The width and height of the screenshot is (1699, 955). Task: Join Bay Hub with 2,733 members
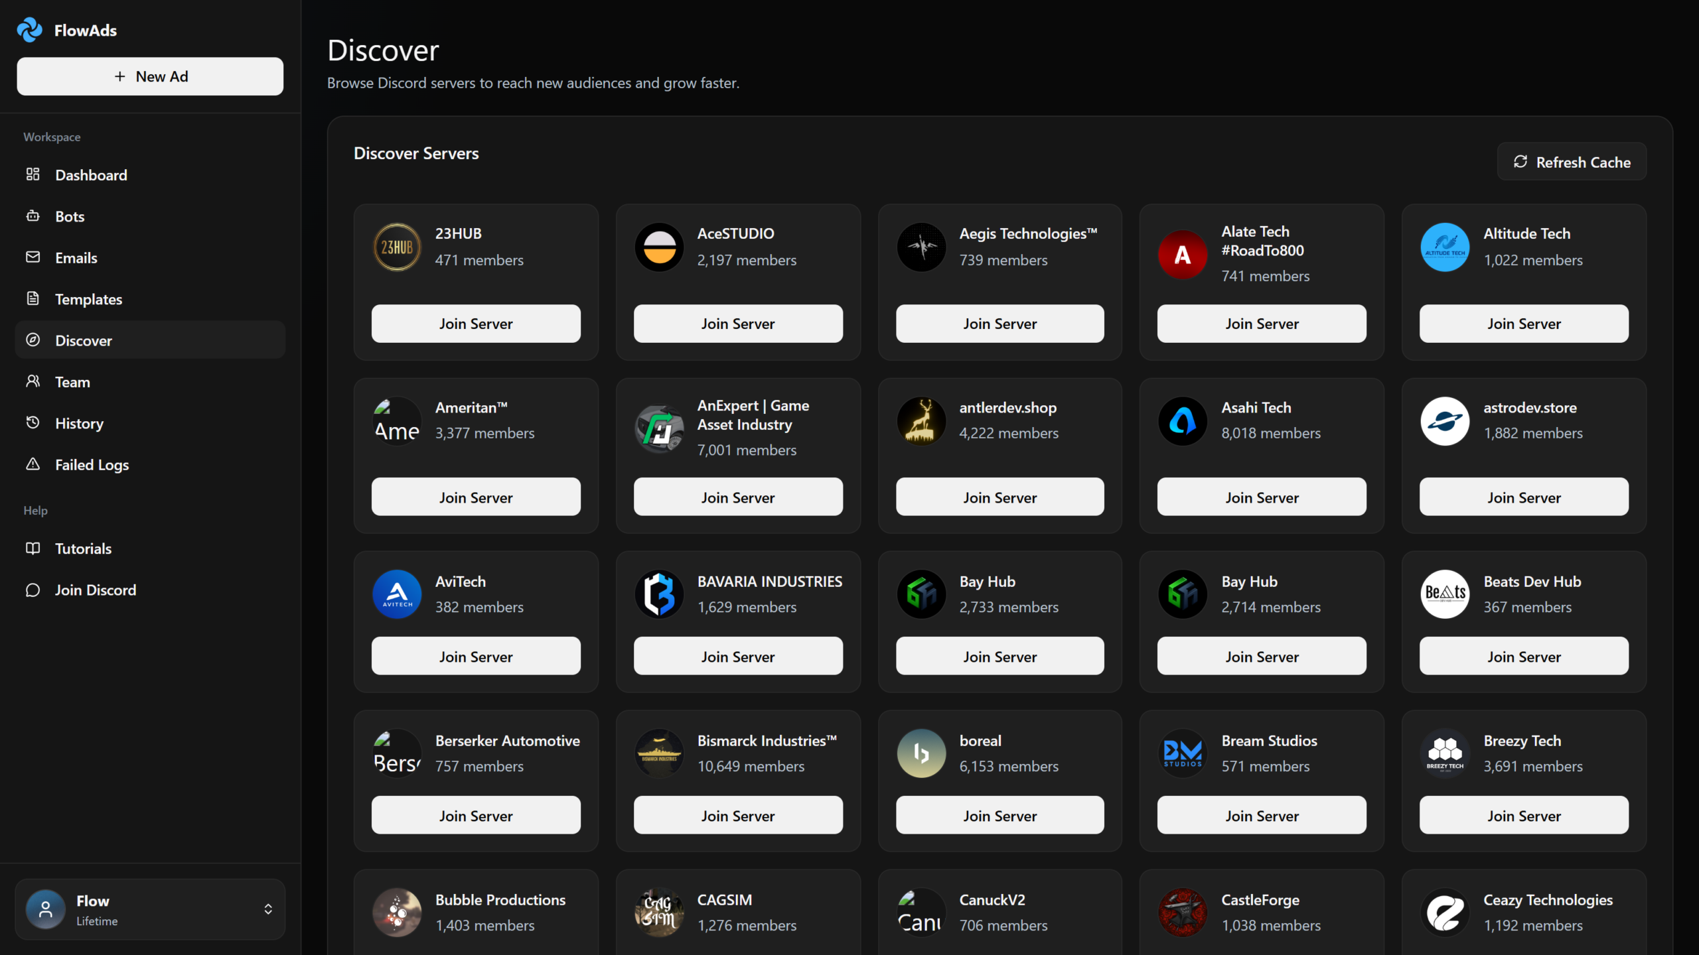[1000, 656]
